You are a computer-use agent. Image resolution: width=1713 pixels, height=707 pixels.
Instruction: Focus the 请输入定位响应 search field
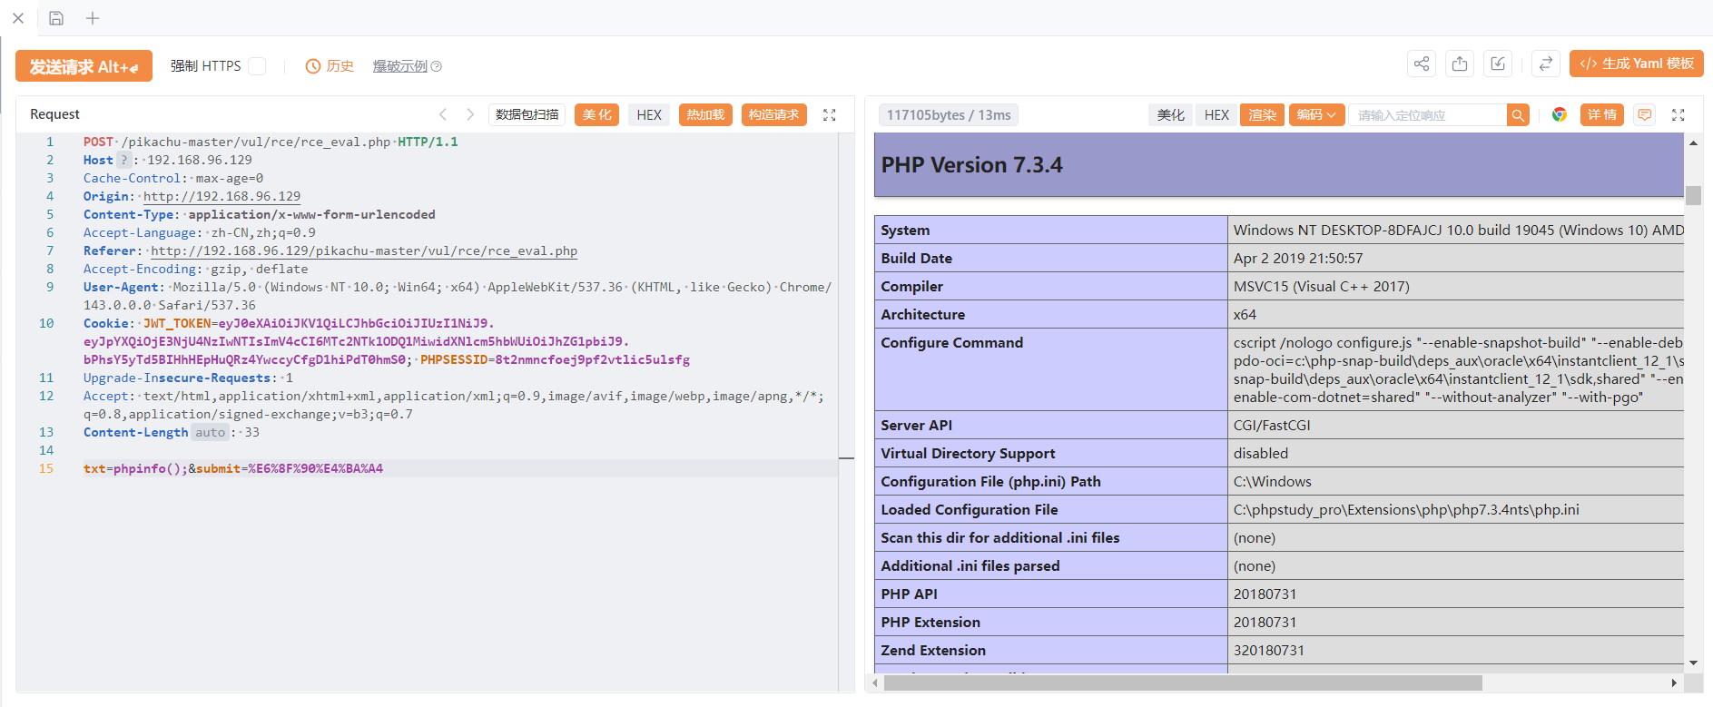[1427, 115]
